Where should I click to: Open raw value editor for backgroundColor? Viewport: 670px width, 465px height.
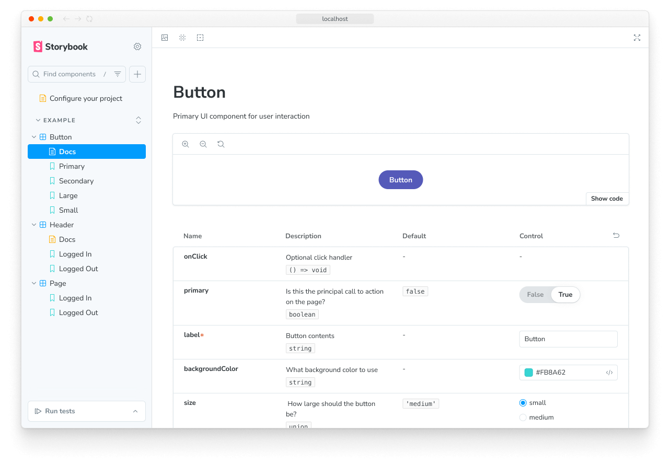coord(610,372)
